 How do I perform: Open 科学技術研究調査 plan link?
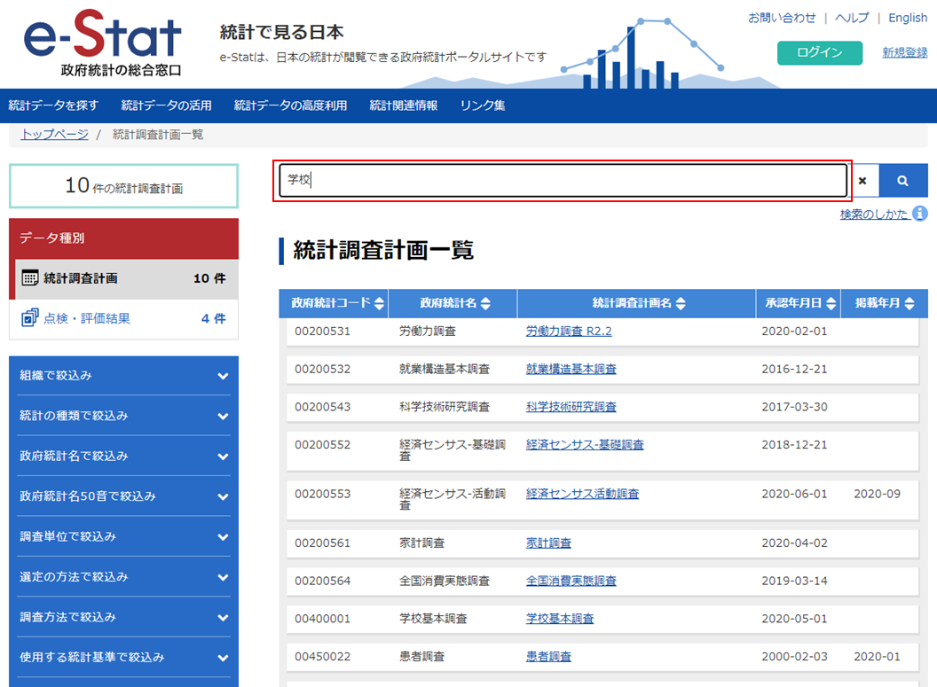(x=571, y=407)
